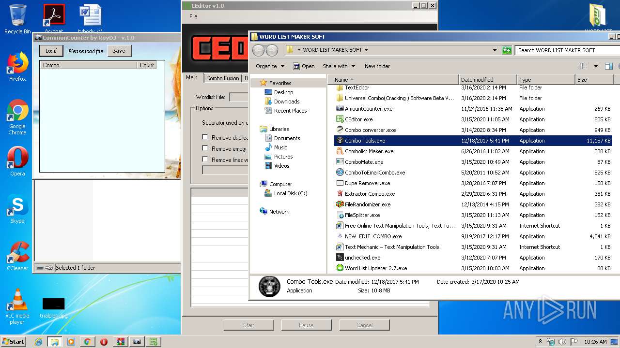Select Local Disk (C:) in navigation pane
620x348 pixels.
[x=290, y=193]
